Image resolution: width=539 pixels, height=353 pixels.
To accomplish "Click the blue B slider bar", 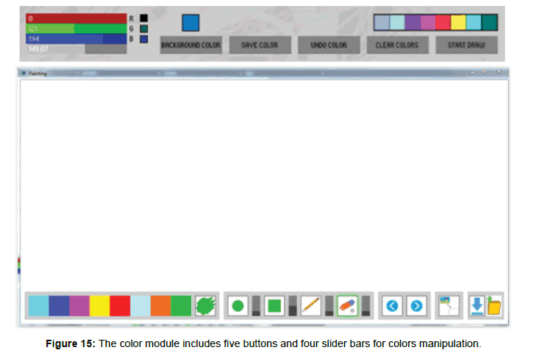I will [75, 38].
